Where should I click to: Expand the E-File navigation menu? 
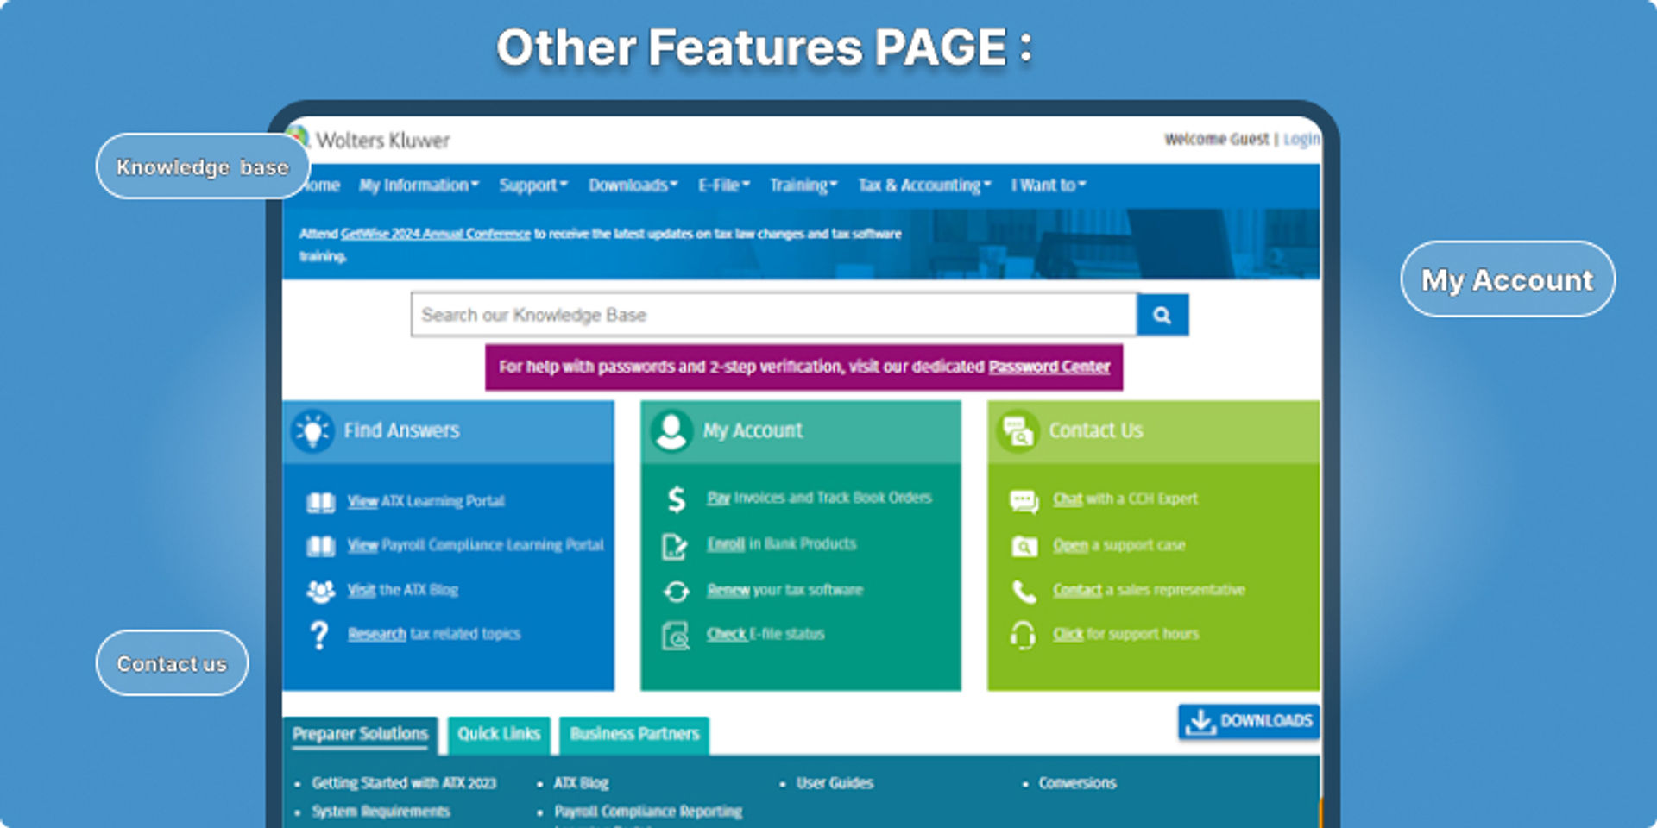point(724,185)
